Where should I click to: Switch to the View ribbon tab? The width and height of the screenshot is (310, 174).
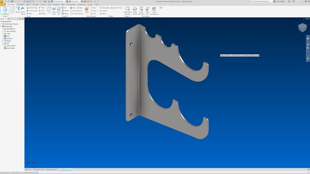62,4
